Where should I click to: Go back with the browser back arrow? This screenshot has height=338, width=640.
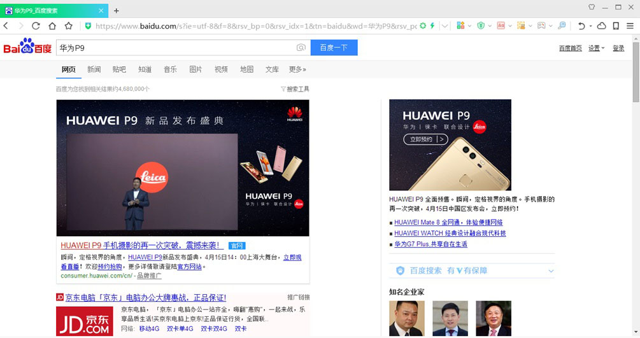tap(6, 25)
